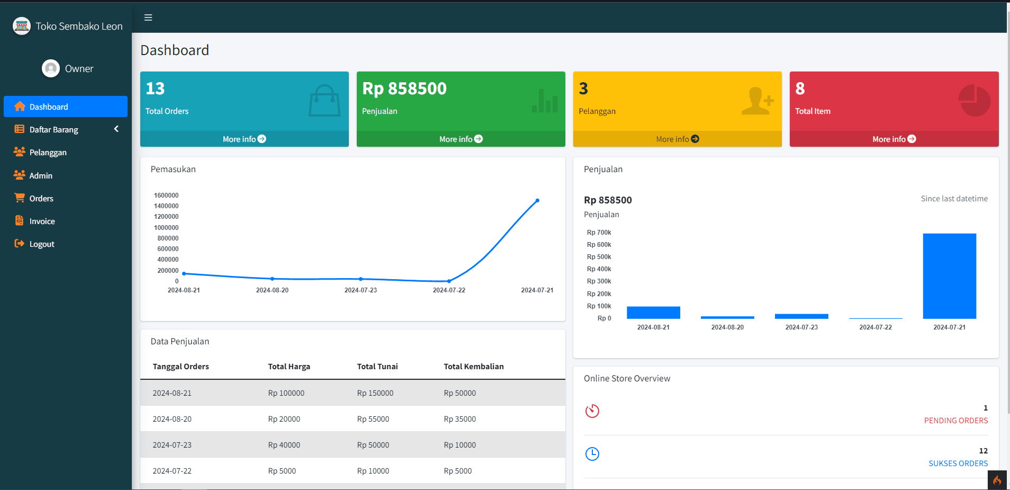
Task: Click the flame icon in bottom-right corner
Action: pyautogui.click(x=997, y=480)
